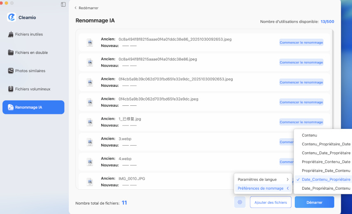Choose Contenu naming format

click(310, 135)
